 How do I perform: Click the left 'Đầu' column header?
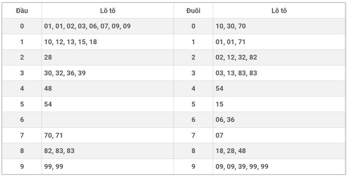coord(22,11)
